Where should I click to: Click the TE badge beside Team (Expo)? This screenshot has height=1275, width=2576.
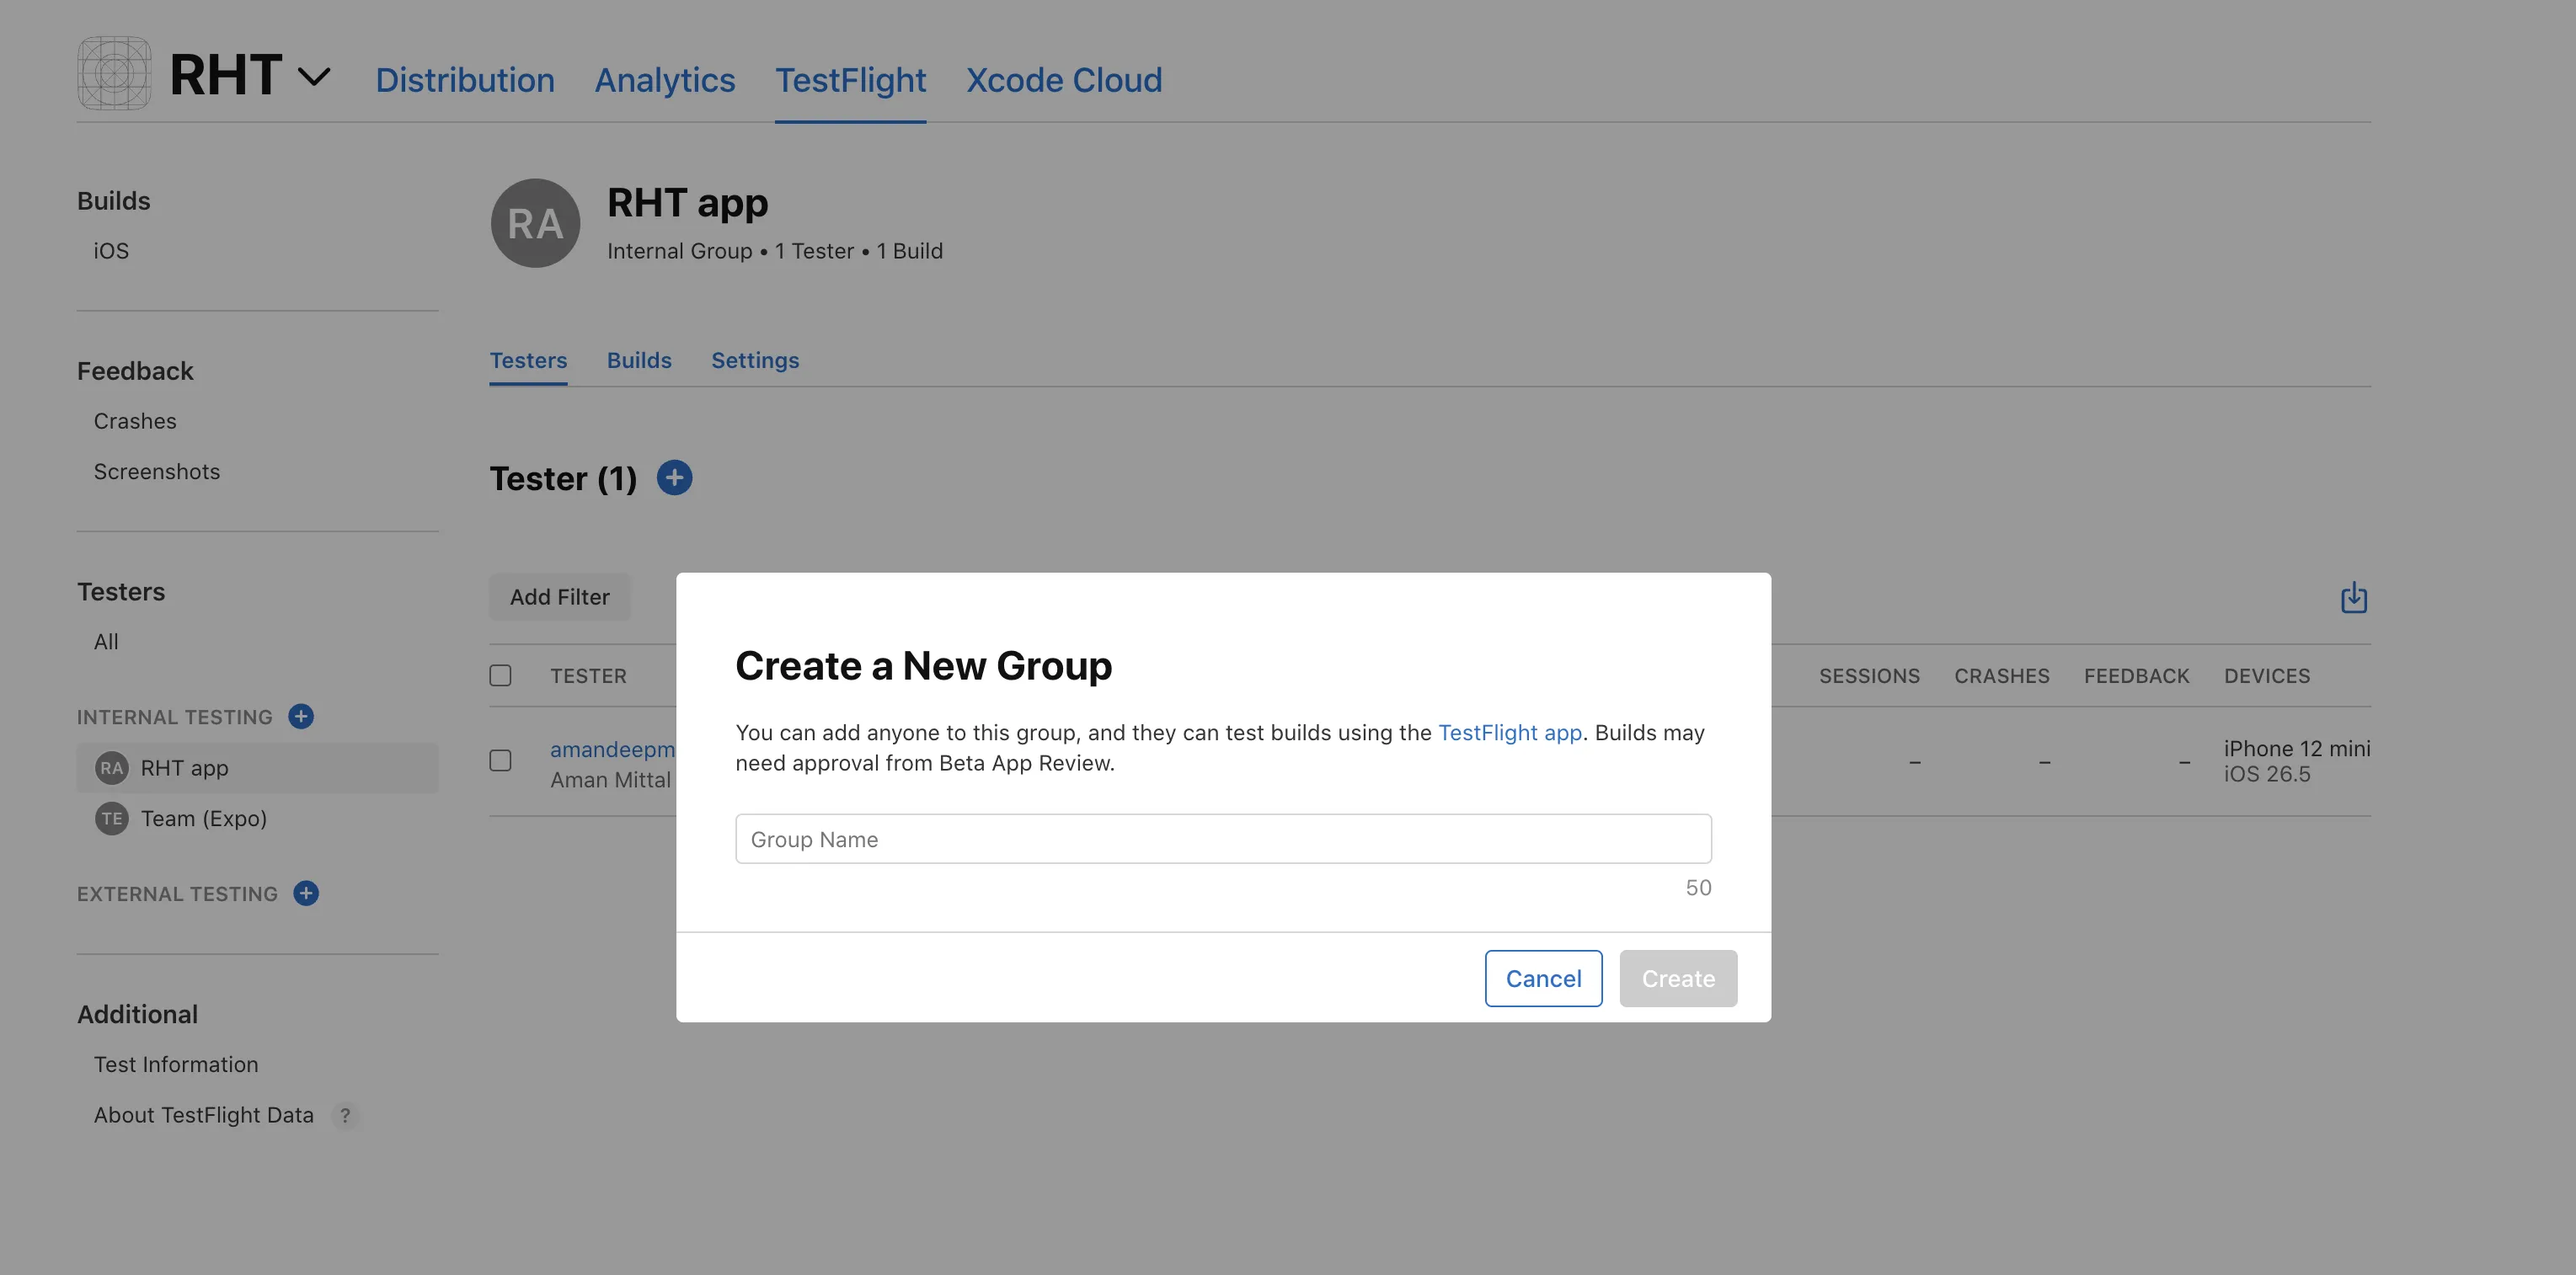111,818
